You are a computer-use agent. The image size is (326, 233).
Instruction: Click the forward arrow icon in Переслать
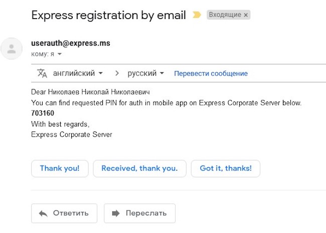point(116,213)
